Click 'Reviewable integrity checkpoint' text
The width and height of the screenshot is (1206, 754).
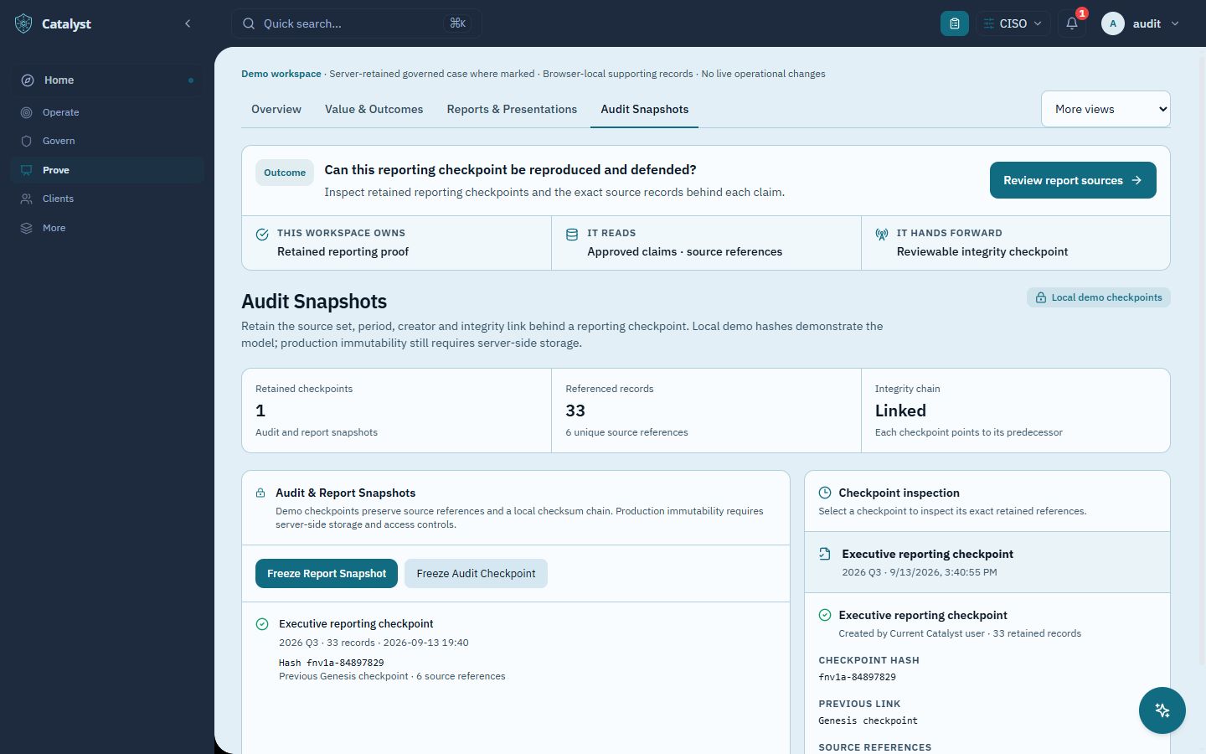(982, 251)
